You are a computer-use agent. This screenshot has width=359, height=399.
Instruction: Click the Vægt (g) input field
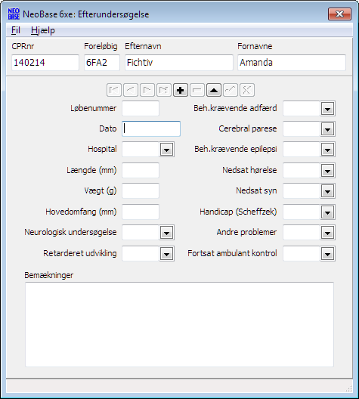[x=141, y=190]
